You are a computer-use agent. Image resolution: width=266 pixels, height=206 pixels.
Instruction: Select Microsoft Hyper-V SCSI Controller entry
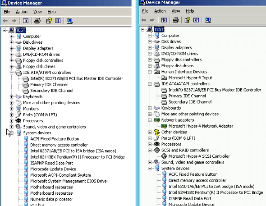199,156
